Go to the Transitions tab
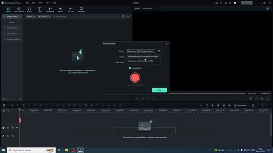 point(50,10)
